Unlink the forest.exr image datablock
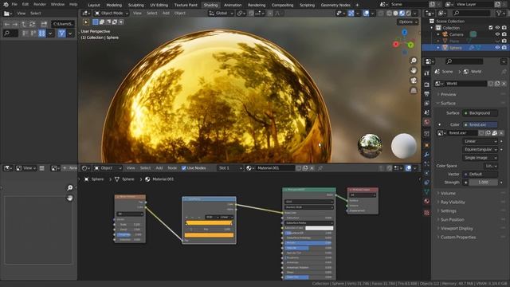Viewport: 510px width, 287px height. pos(501,133)
